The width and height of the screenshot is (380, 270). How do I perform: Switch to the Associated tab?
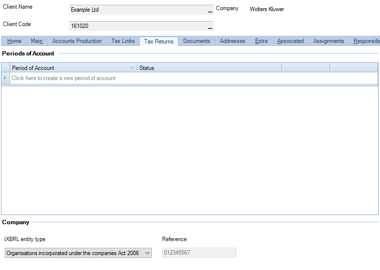[290, 41]
